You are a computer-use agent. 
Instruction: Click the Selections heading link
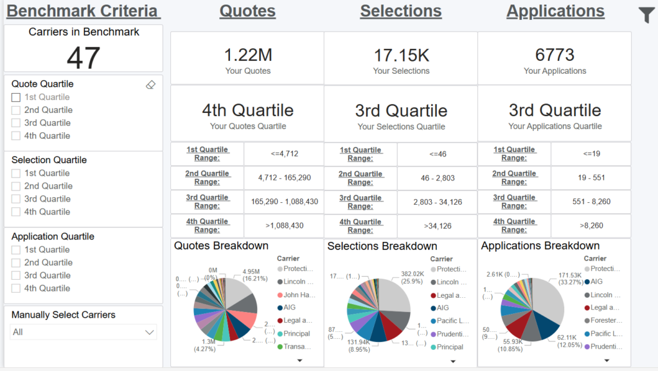coord(401,11)
